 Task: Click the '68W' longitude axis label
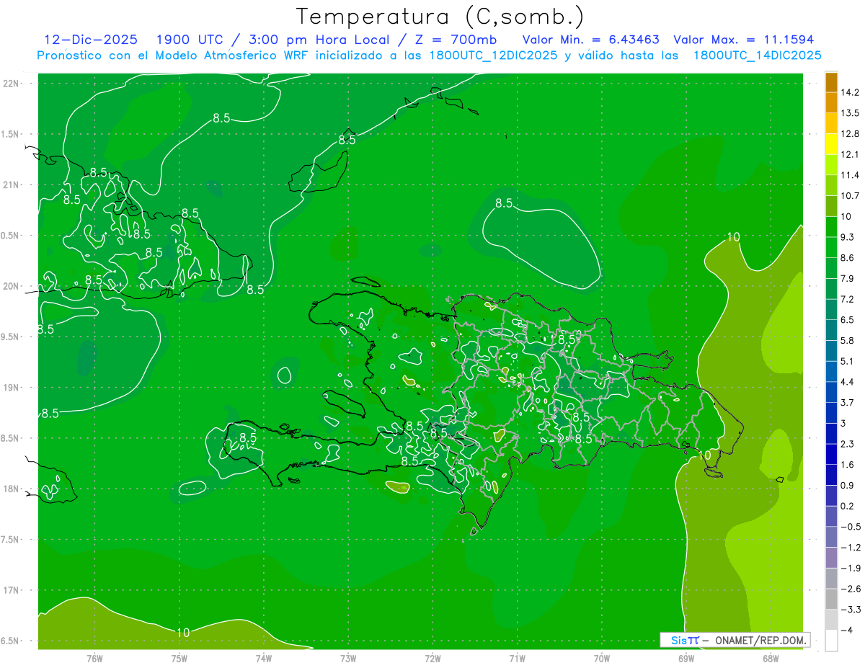pos(770,659)
